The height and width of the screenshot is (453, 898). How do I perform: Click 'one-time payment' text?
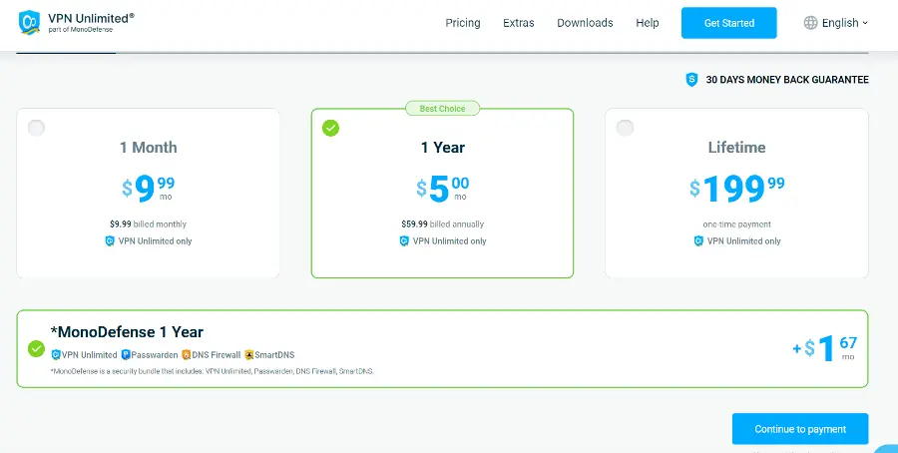[736, 224]
